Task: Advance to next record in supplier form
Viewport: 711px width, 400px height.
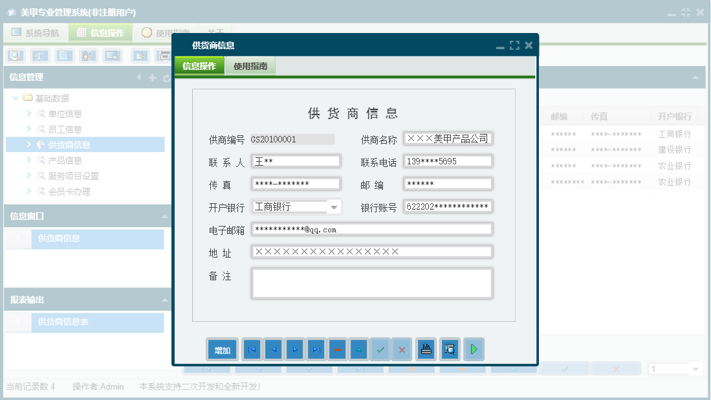Action: pos(296,349)
